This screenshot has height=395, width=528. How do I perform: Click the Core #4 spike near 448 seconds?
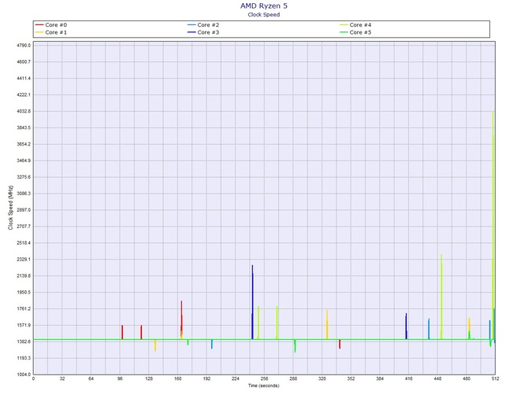tap(441, 297)
